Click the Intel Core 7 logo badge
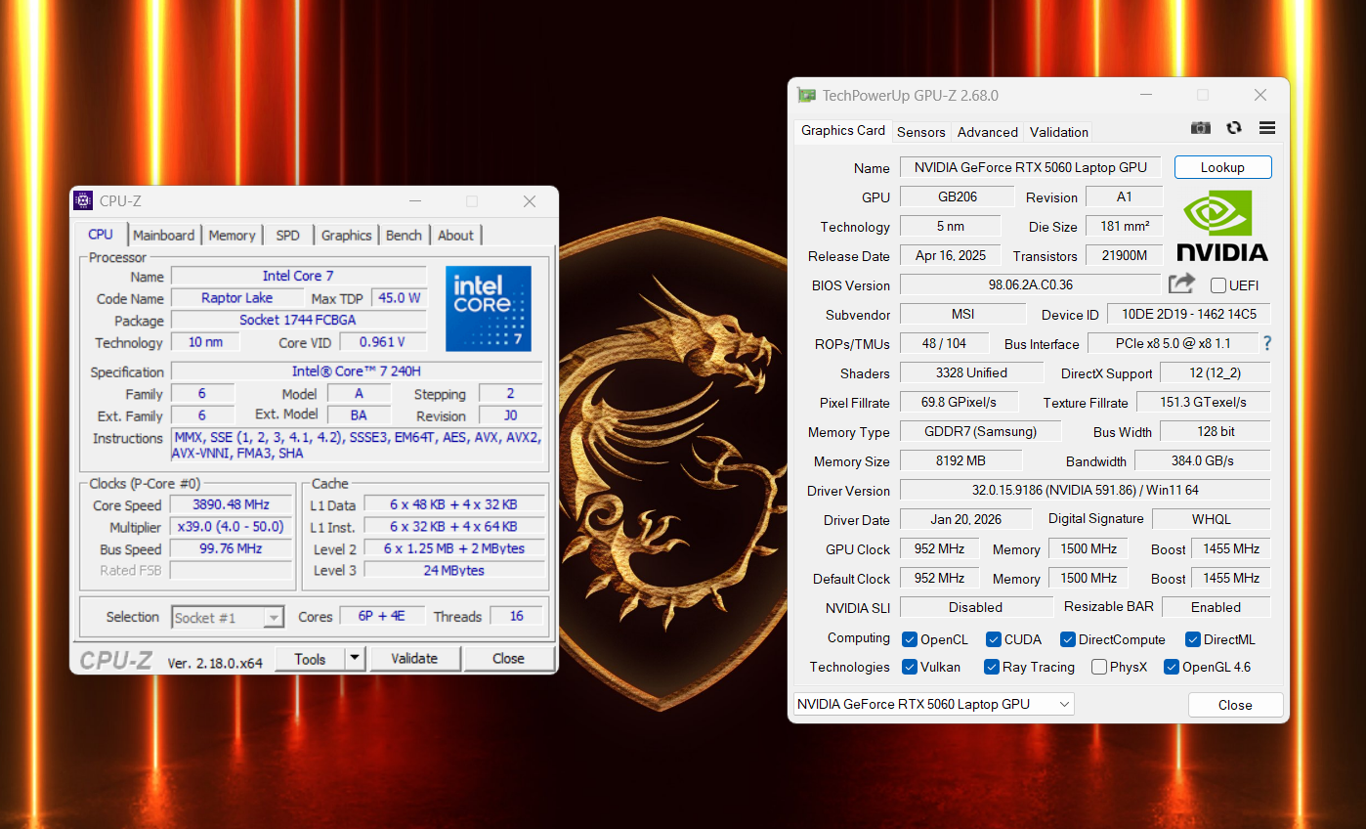 (489, 308)
